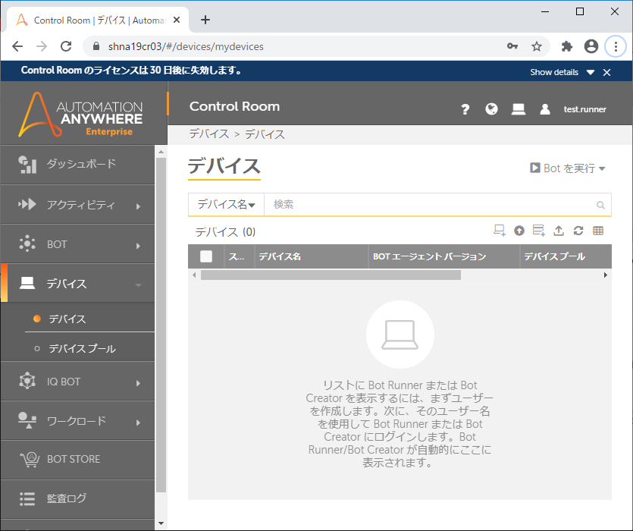
Task: Collapse the デバイス sidebar section arrow
Action: click(x=138, y=285)
